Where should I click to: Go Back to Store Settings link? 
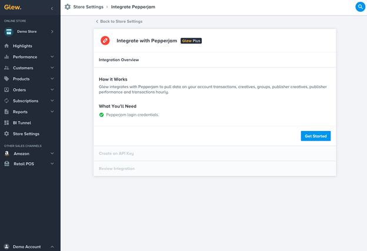(x=119, y=22)
